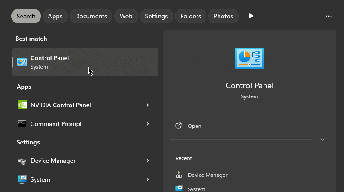This screenshot has width=344, height=192.
Task: Click the Open external-link icon
Action: (x=179, y=126)
